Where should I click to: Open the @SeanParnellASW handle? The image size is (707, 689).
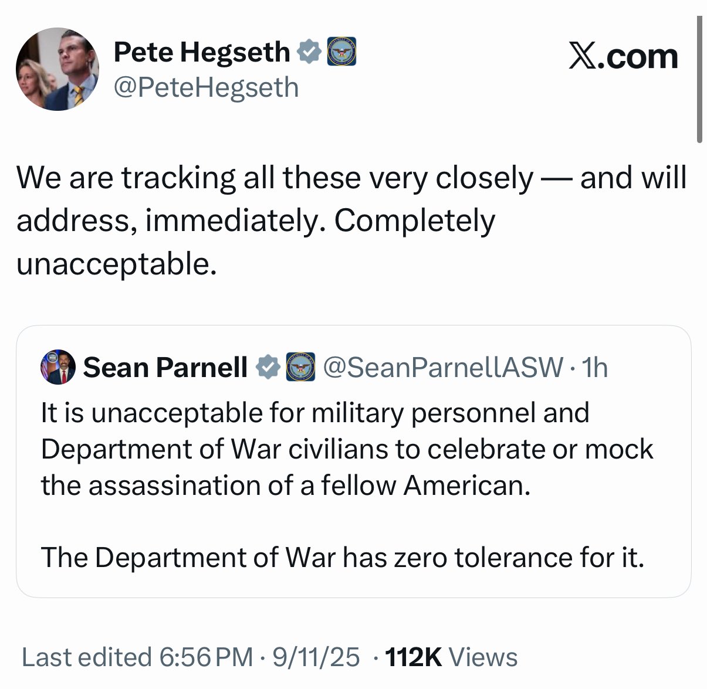click(x=442, y=368)
